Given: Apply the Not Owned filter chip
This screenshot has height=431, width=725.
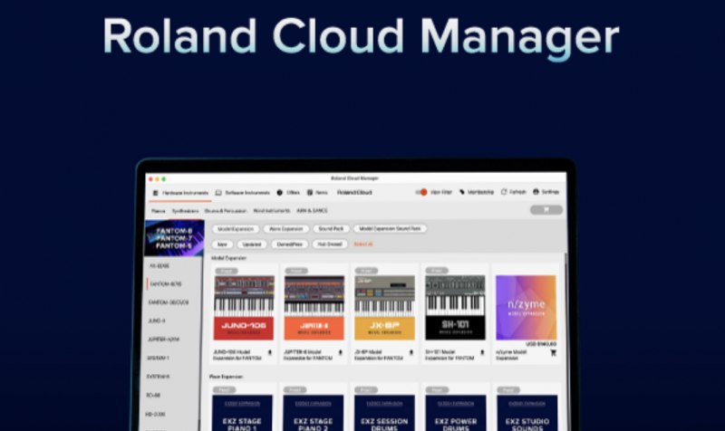Looking at the screenshot, I should 330,244.
